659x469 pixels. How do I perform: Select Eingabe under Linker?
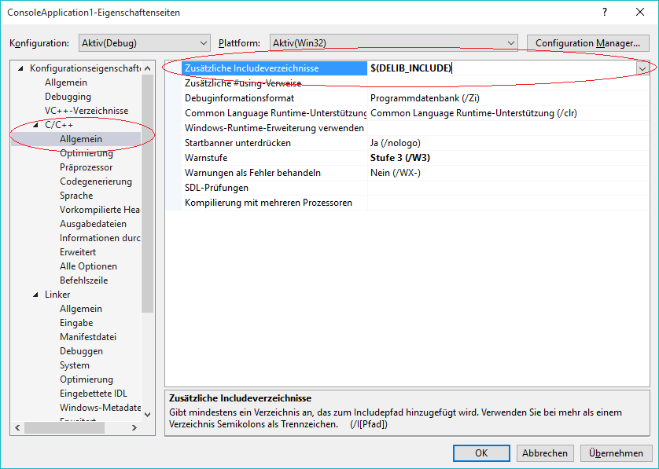coord(76,323)
